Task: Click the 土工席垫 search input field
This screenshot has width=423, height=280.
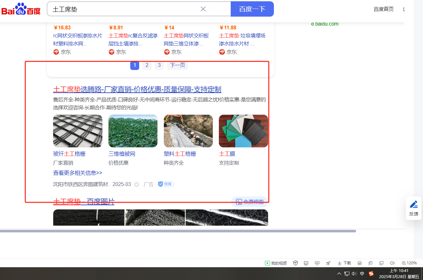Action: 125,9
